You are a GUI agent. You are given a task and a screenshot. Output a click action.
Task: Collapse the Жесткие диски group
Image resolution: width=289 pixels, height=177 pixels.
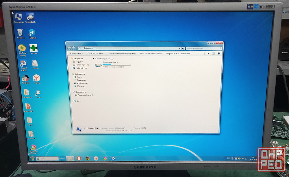pos(94,59)
